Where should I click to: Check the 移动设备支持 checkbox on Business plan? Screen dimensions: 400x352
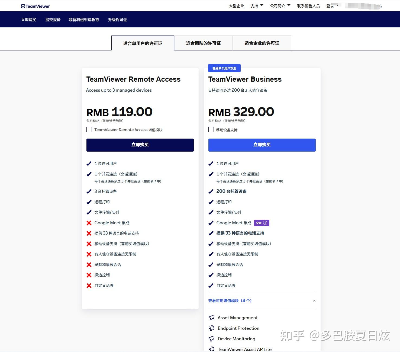point(211,130)
